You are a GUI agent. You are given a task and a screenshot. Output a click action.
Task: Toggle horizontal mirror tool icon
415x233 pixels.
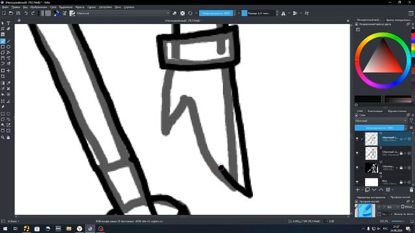coord(283,13)
